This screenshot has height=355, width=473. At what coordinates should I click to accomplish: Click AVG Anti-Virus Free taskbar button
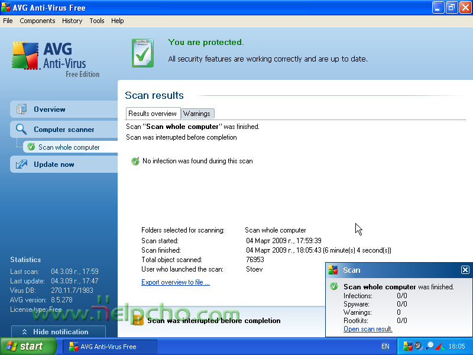click(110, 347)
